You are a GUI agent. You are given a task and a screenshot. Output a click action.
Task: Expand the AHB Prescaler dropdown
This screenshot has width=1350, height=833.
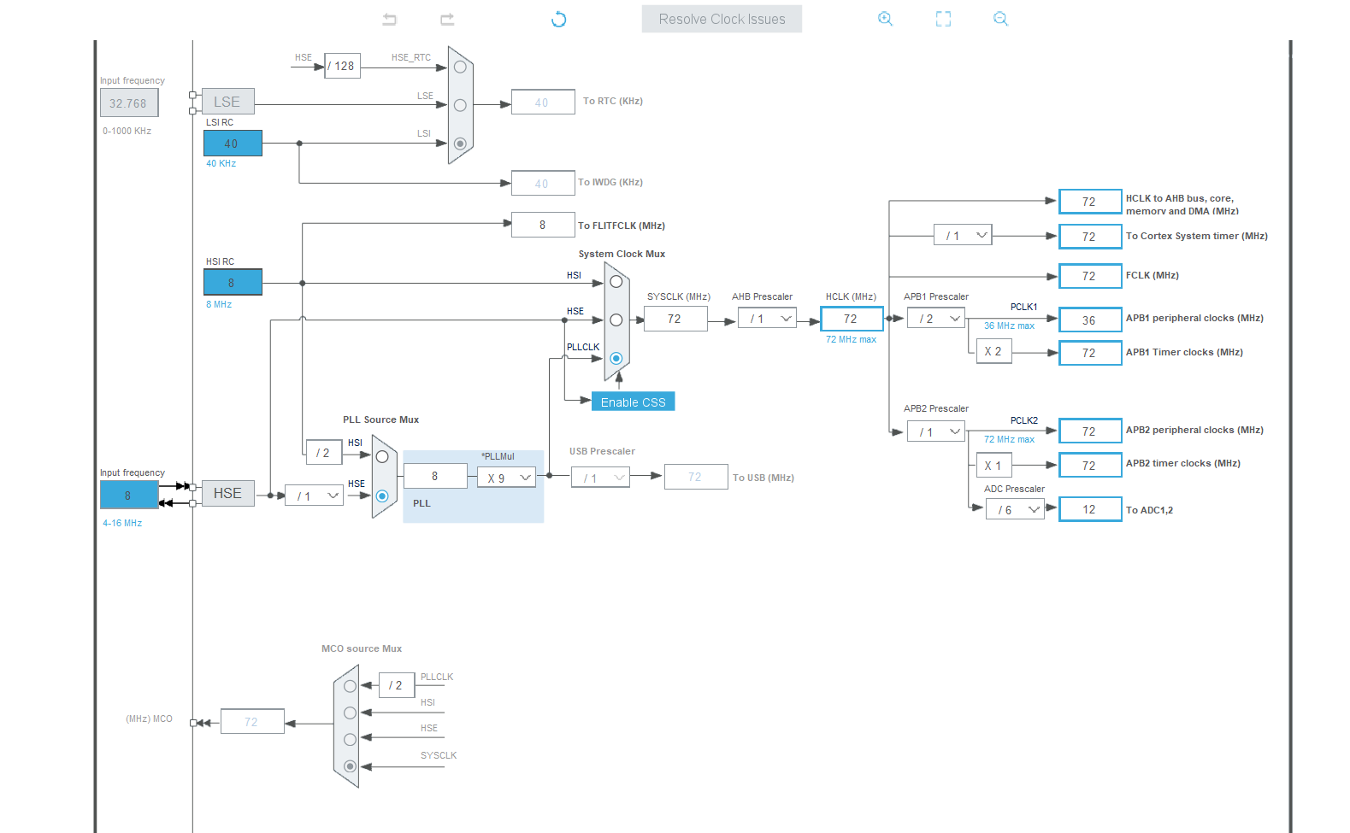(x=767, y=319)
